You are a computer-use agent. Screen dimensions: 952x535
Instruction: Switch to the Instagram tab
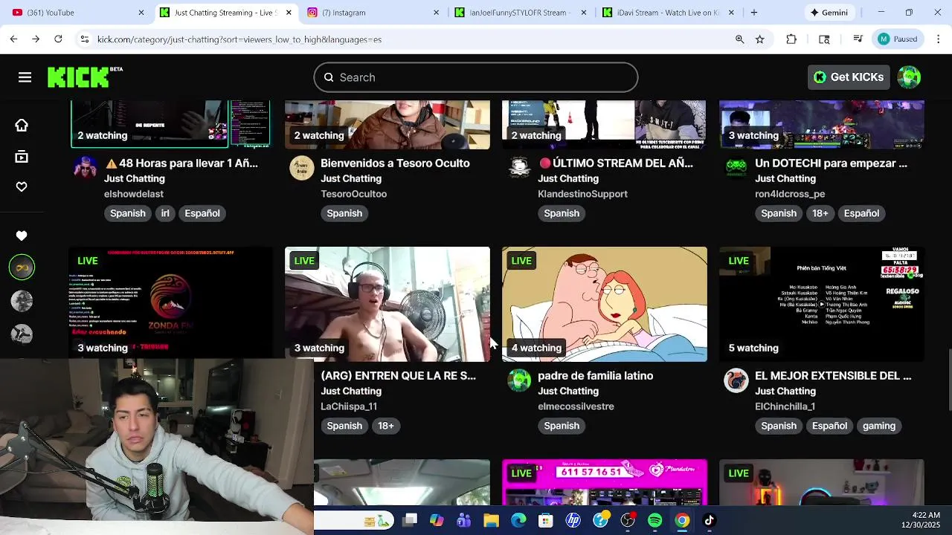374,13
